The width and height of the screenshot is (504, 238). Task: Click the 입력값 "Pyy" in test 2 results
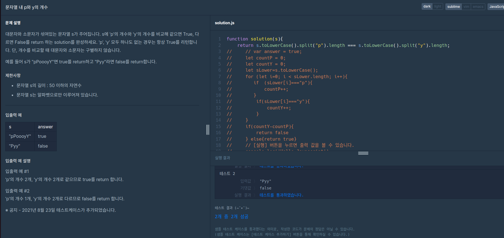265,181
